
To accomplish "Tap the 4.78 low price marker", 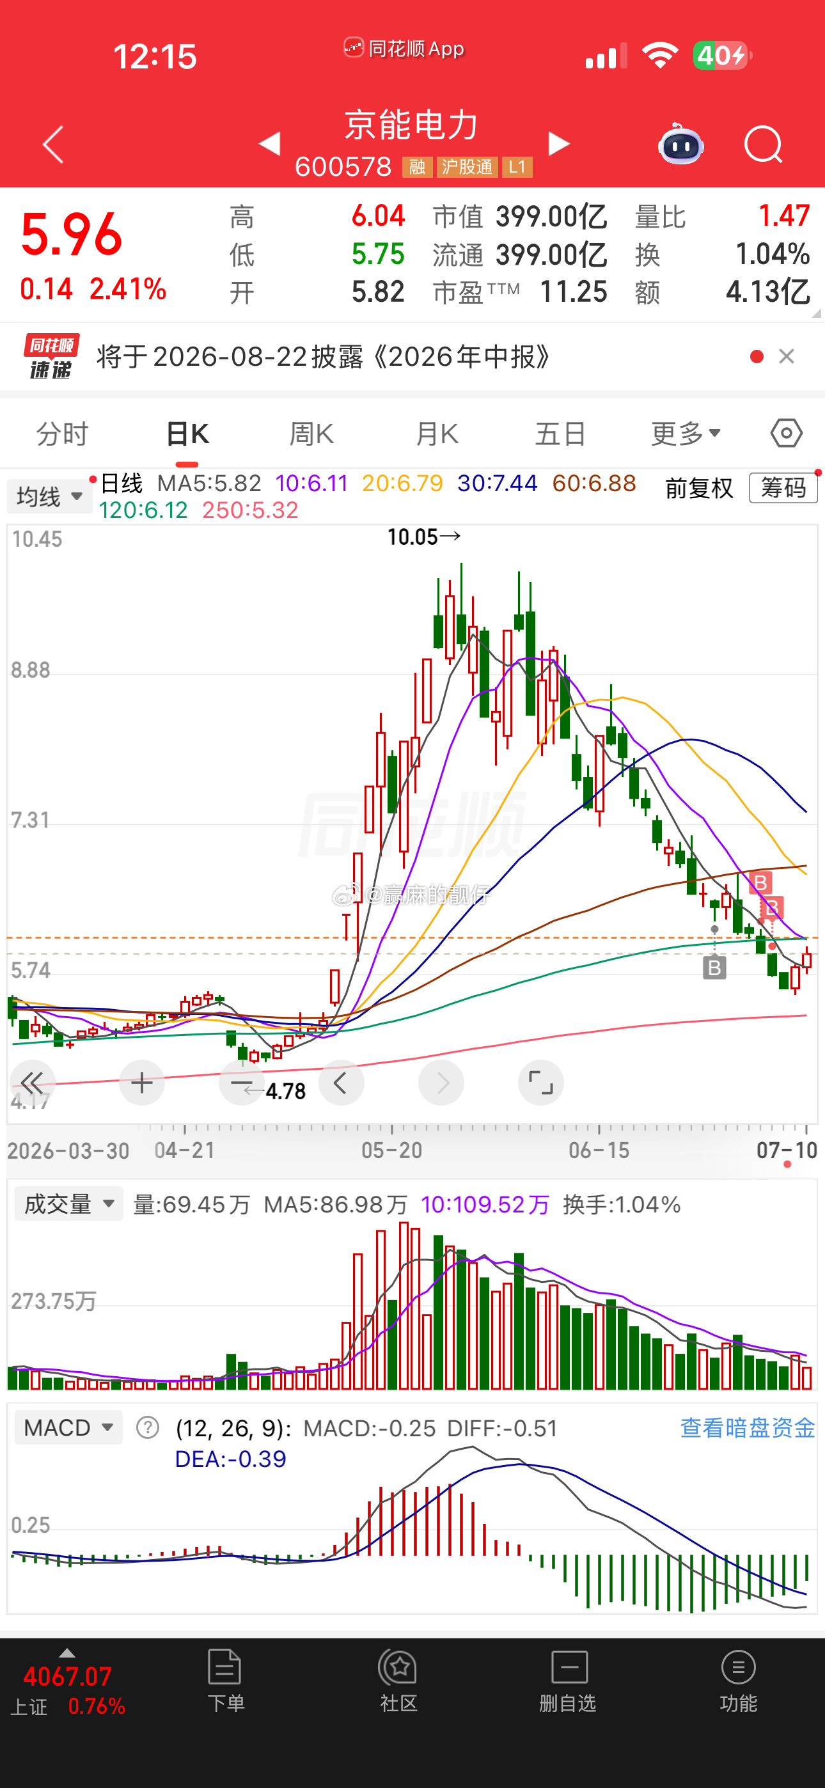I will (x=276, y=1092).
